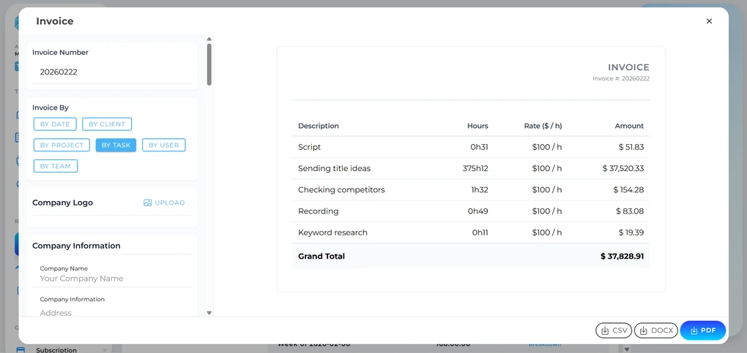This screenshot has width=747, height=353.
Task: Click the Script task row description
Action: pyautogui.click(x=309, y=147)
